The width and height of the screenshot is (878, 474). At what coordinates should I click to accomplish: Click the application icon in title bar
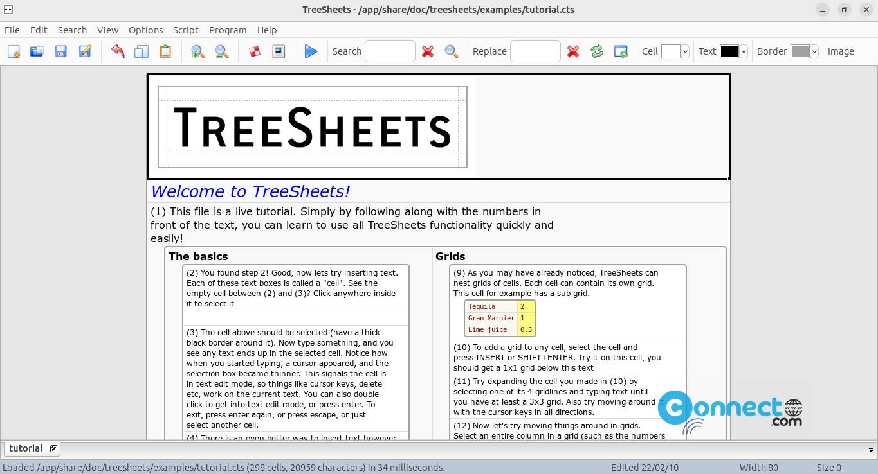(7, 9)
